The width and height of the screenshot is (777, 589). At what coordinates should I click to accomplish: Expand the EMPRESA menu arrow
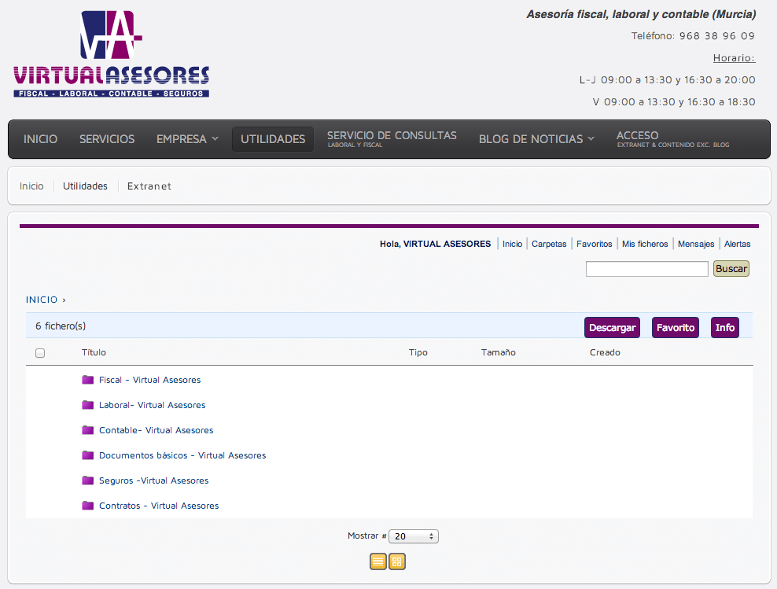pyautogui.click(x=215, y=138)
